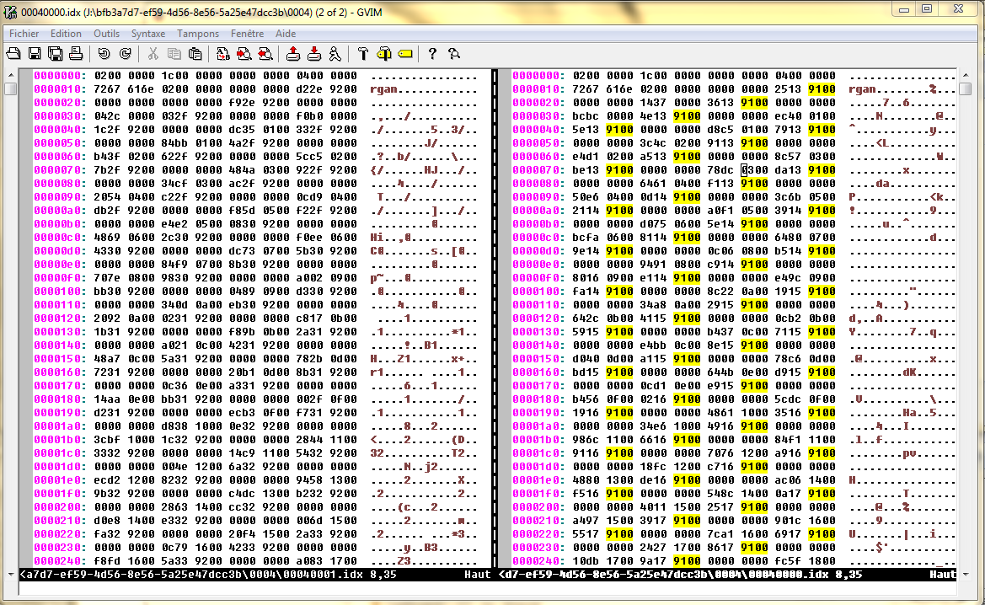Viewport: 985px width, 605px height.
Task: Open the Fenêtre menu
Action: pos(247,34)
